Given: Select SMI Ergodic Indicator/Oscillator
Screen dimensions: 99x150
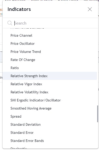Looking at the screenshot, I should [50, 100].
